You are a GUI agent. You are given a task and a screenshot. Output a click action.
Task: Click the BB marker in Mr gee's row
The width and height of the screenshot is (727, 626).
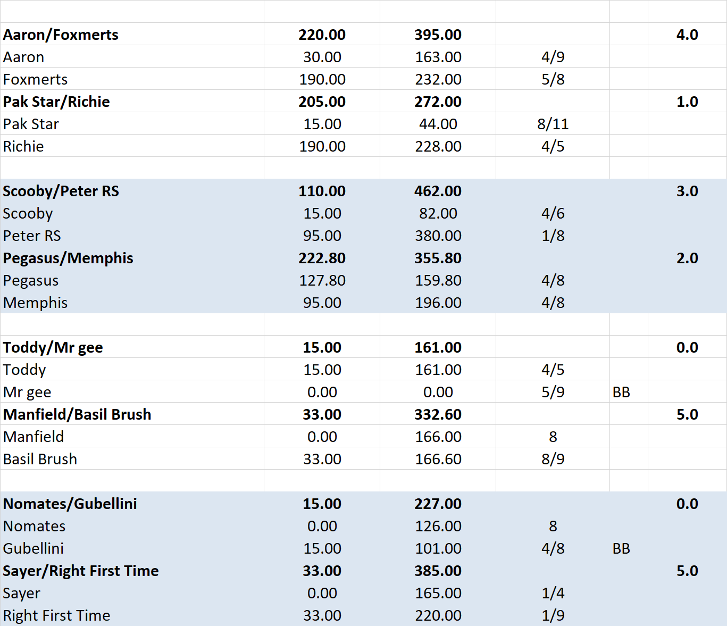point(621,392)
